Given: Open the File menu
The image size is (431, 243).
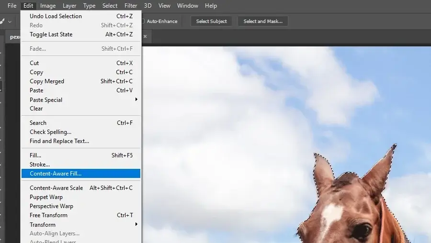Looking at the screenshot, I should coord(12,5).
